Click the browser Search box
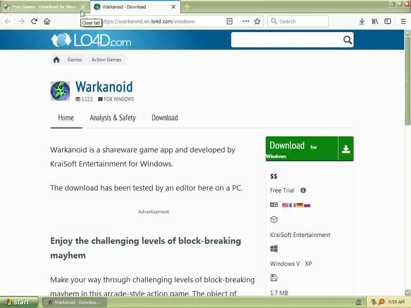The height and width of the screenshot is (308, 411). tap(298, 21)
